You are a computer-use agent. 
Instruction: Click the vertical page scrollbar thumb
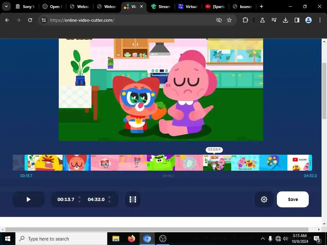pos(324,91)
